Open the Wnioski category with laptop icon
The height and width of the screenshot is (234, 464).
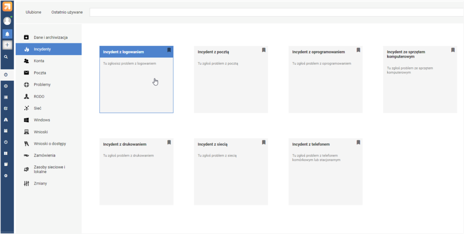pyautogui.click(x=49, y=132)
